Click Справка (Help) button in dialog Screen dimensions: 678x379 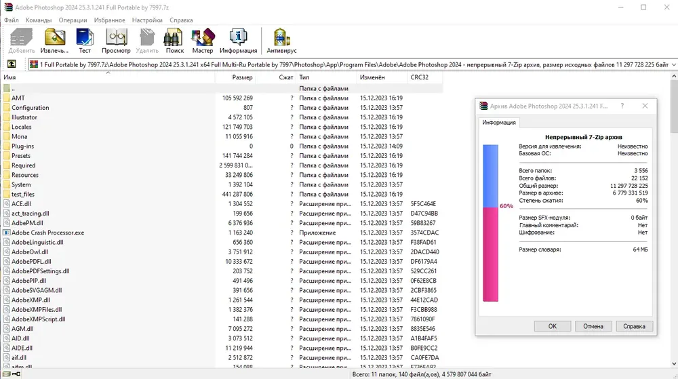click(x=635, y=326)
